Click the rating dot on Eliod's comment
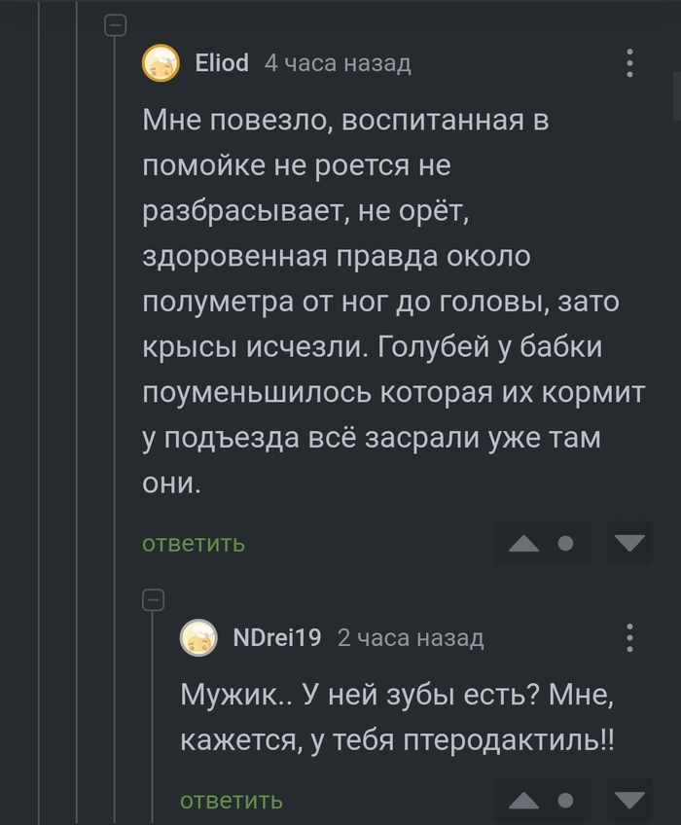Screen dimensions: 681x825 click(x=565, y=544)
